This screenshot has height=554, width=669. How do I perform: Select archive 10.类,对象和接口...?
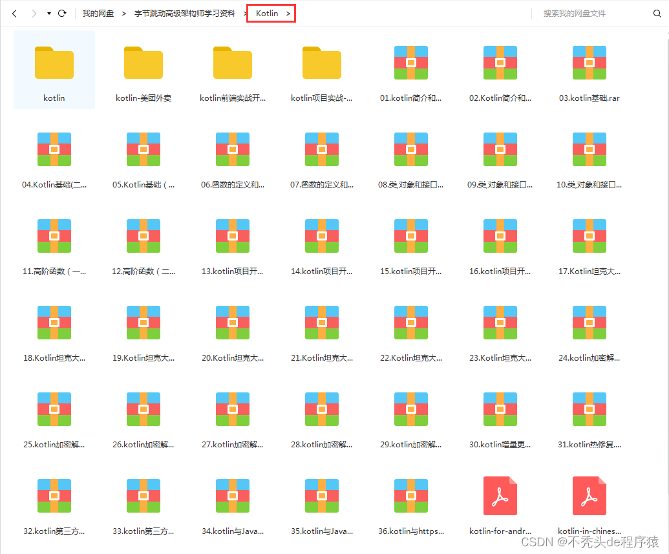coord(589,149)
